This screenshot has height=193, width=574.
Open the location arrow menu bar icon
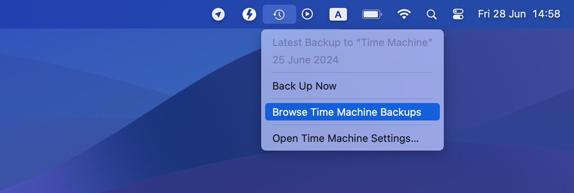click(x=218, y=15)
